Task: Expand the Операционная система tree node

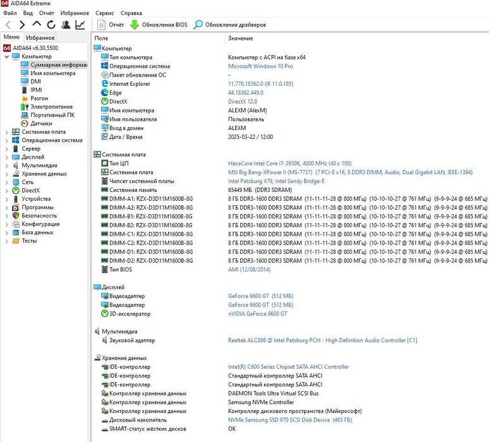Action: (x=6, y=141)
